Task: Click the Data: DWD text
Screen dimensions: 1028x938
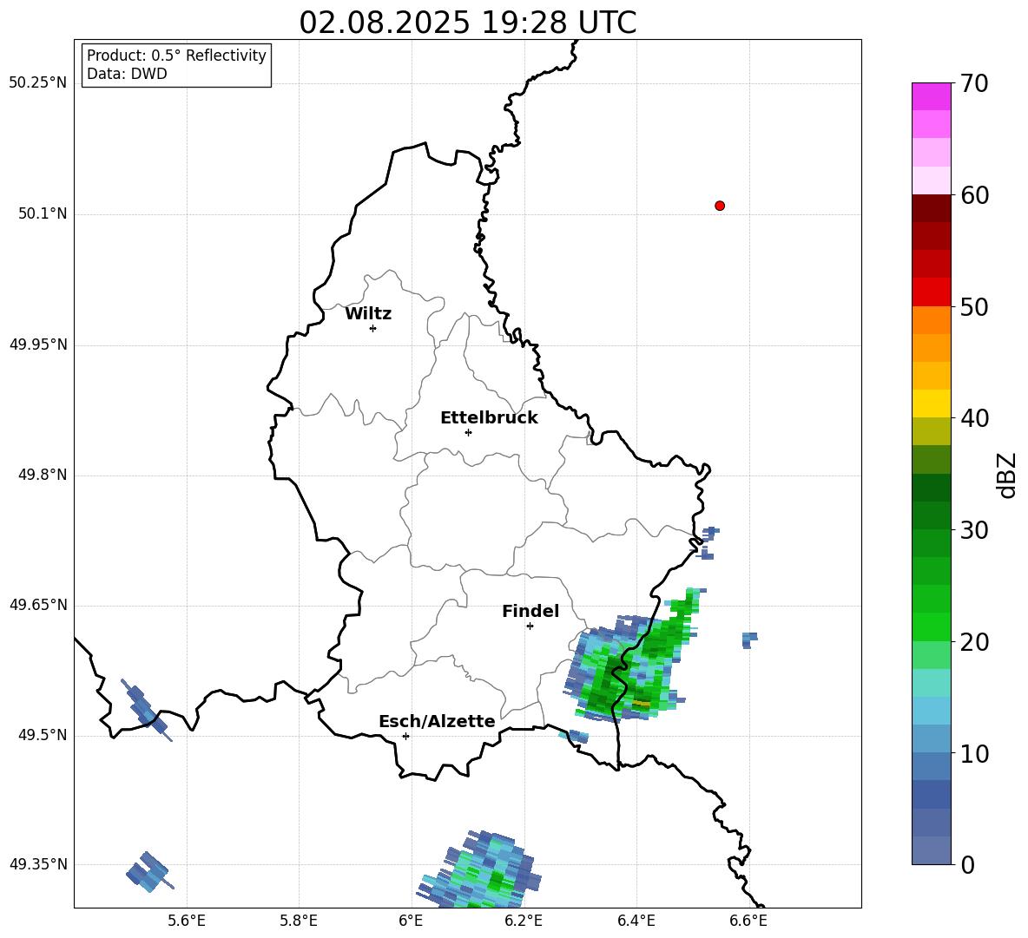Action: tap(127, 74)
